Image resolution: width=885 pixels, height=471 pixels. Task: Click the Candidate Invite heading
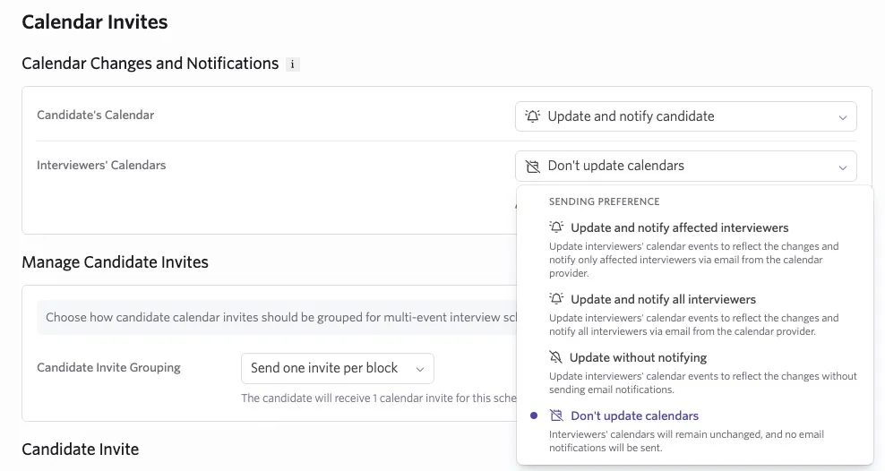coord(80,450)
